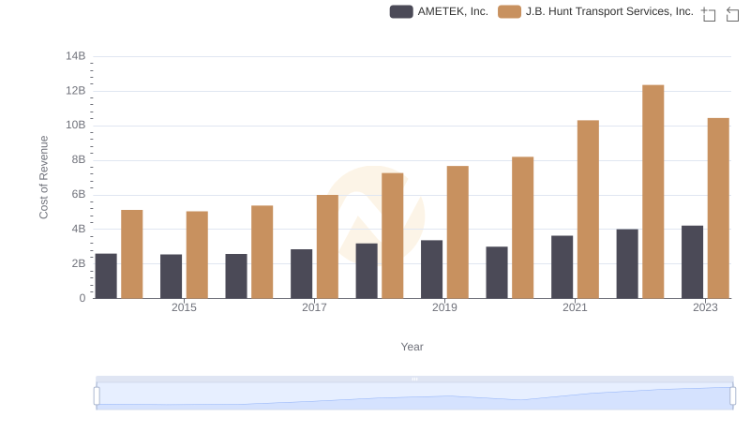Click inside the data zoom preview area

pos(414,396)
